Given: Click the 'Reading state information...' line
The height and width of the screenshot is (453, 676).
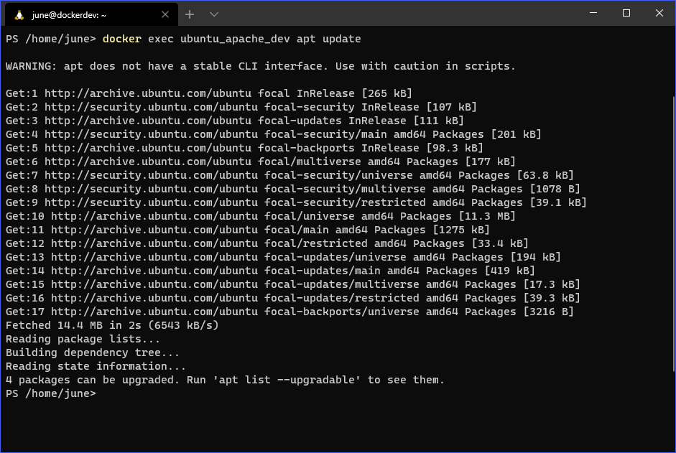Looking at the screenshot, I should [x=96, y=366].
